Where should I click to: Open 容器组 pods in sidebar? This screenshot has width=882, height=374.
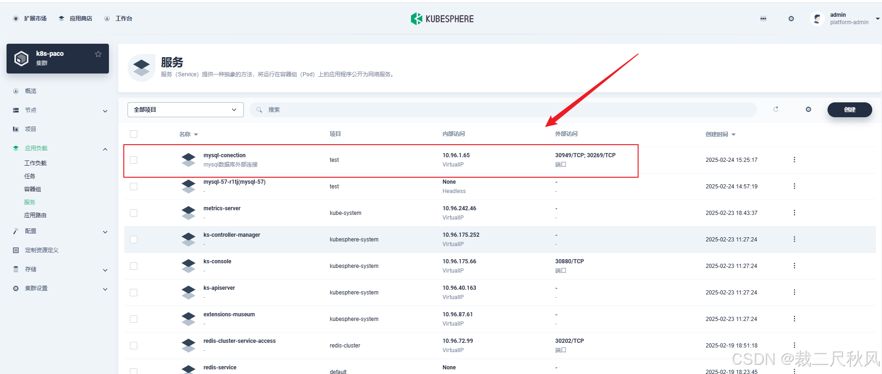[33, 189]
